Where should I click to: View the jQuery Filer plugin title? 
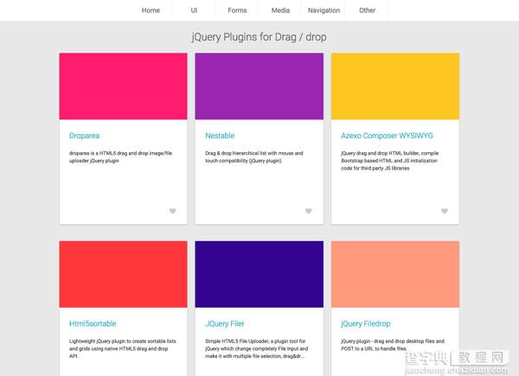tap(225, 324)
